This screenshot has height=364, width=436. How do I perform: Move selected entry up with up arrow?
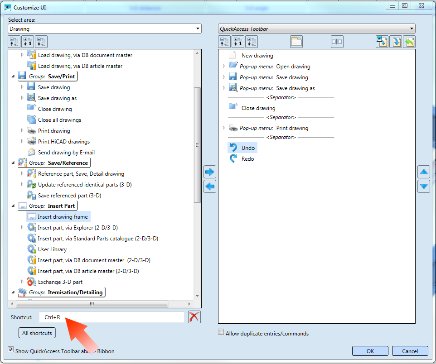(x=424, y=172)
